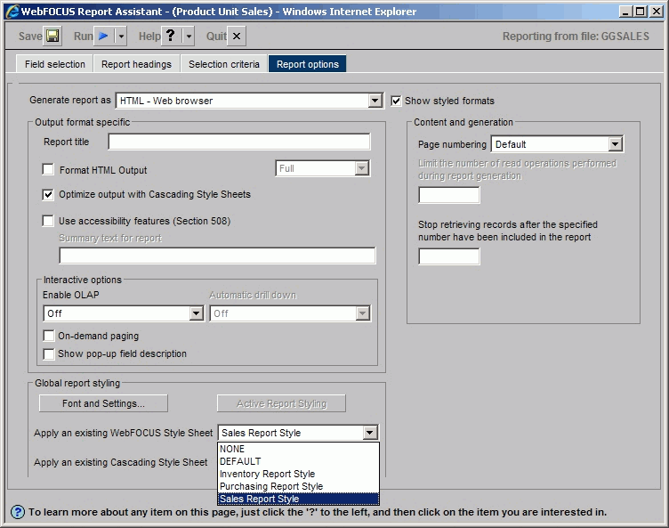Choose Purchasing Report Style from the list
The width and height of the screenshot is (669, 528).
click(x=298, y=486)
